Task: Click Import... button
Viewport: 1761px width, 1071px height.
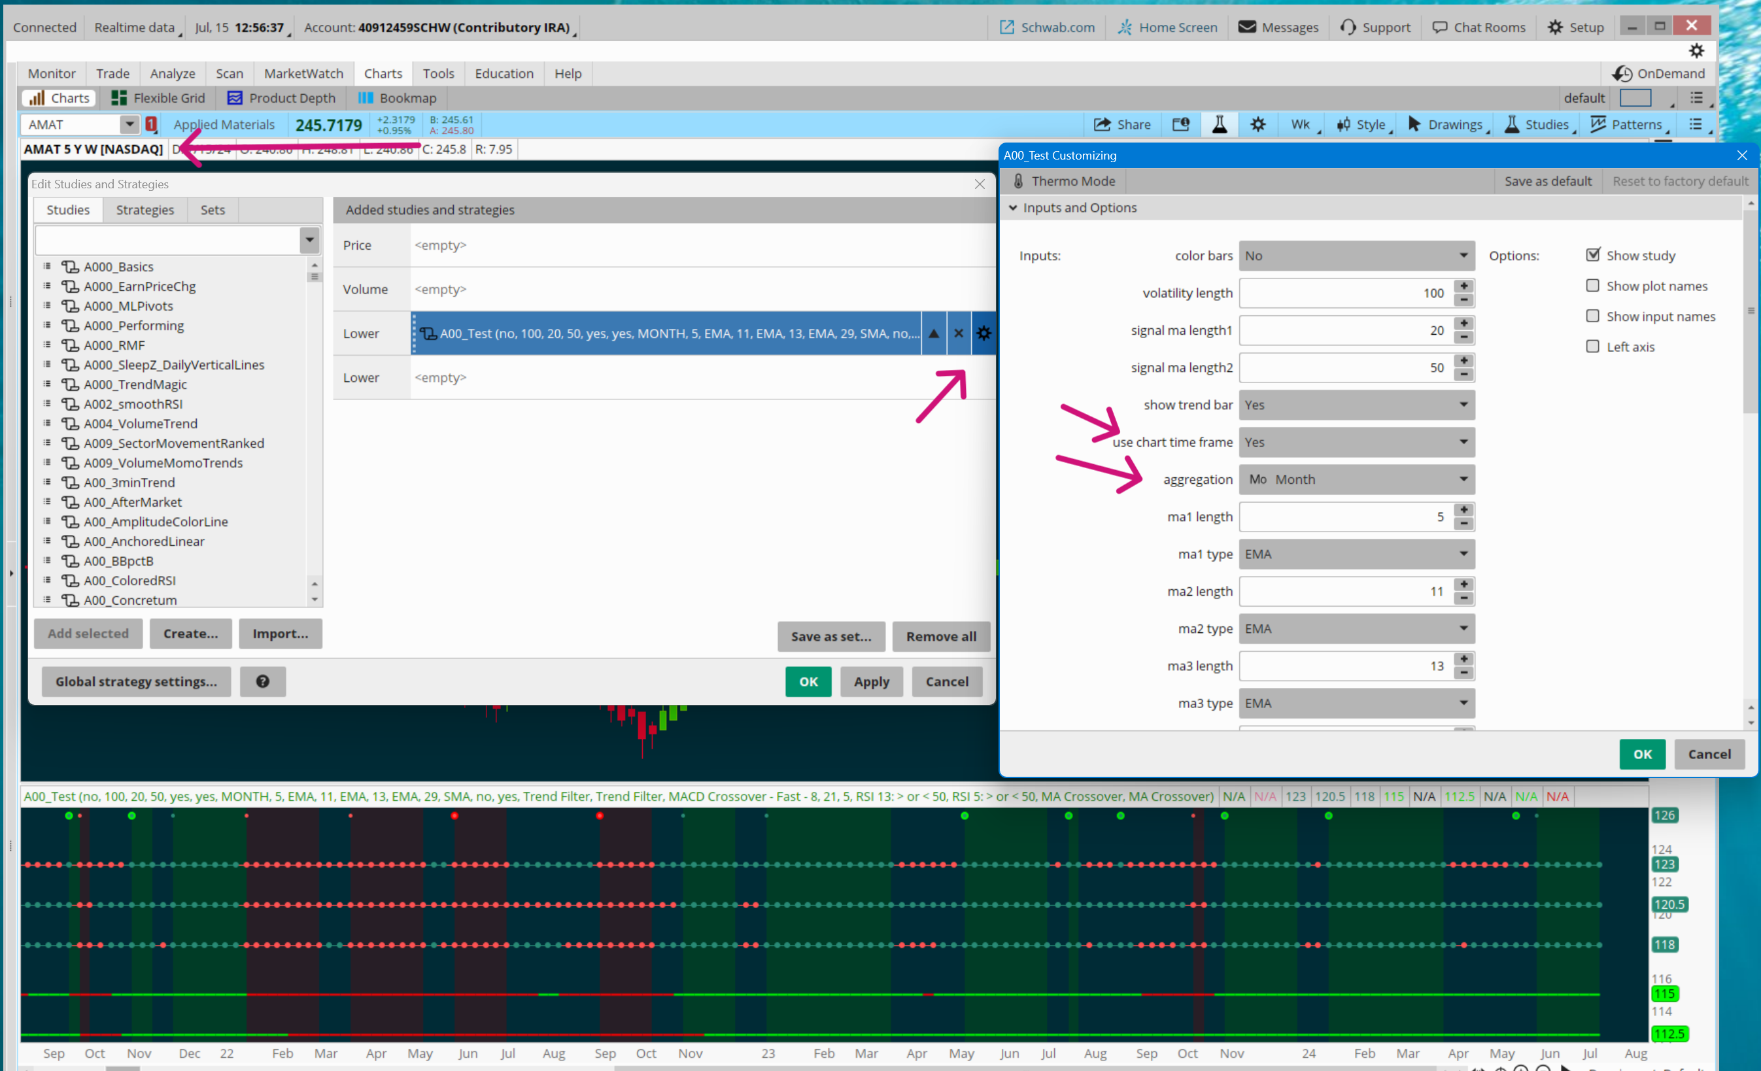Action: point(280,633)
